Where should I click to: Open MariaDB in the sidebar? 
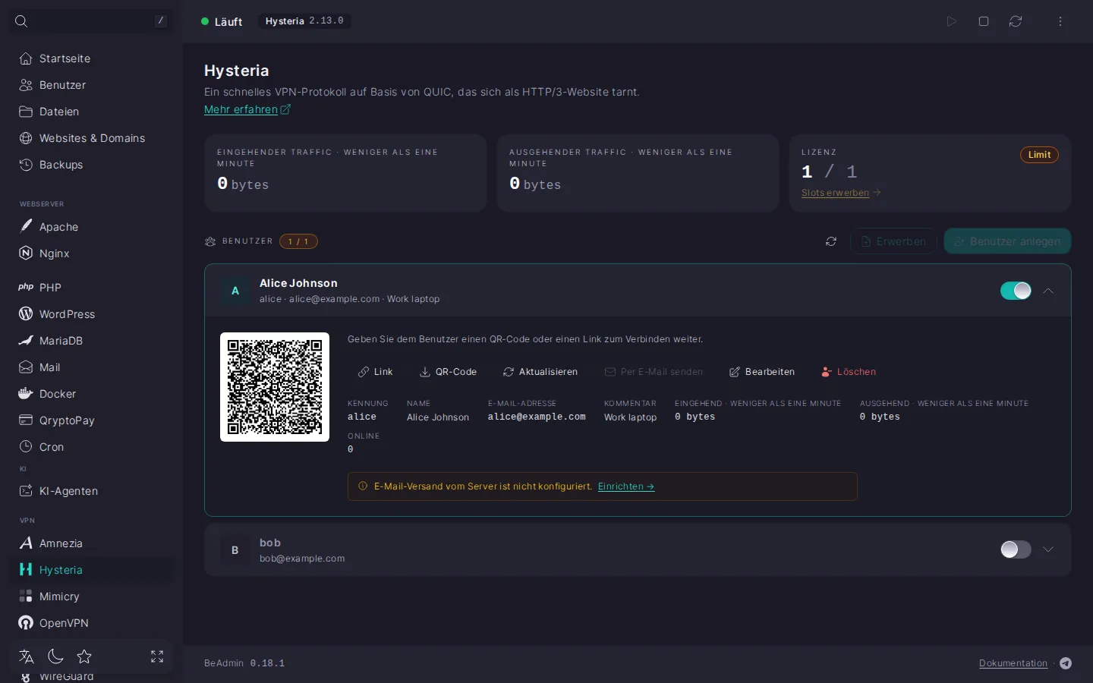tap(91, 341)
